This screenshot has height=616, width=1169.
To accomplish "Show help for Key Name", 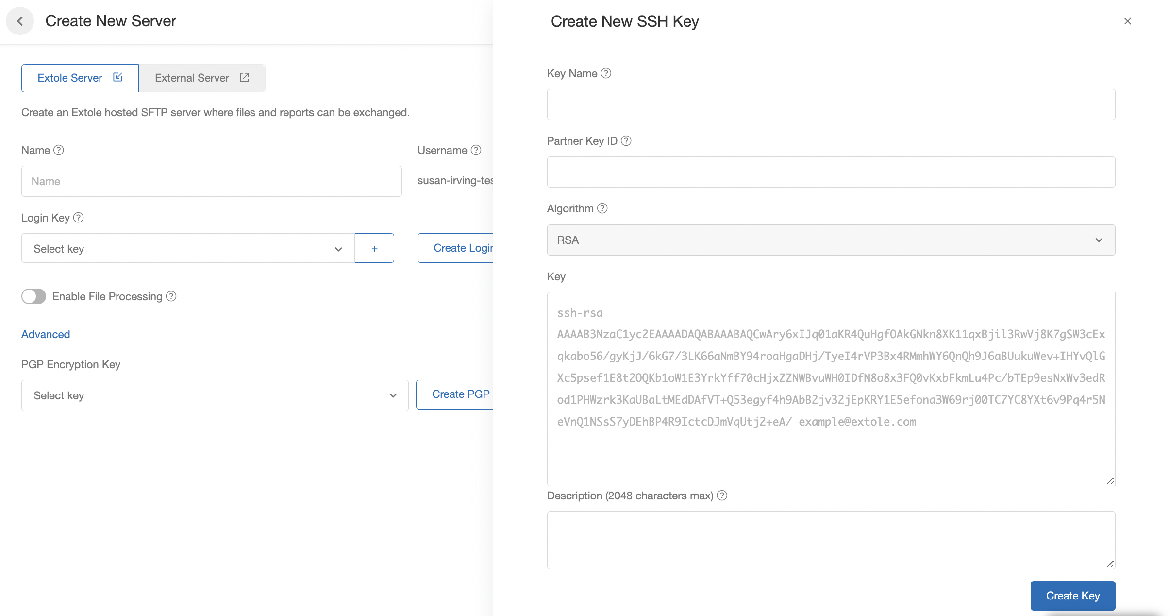I will pos(606,73).
